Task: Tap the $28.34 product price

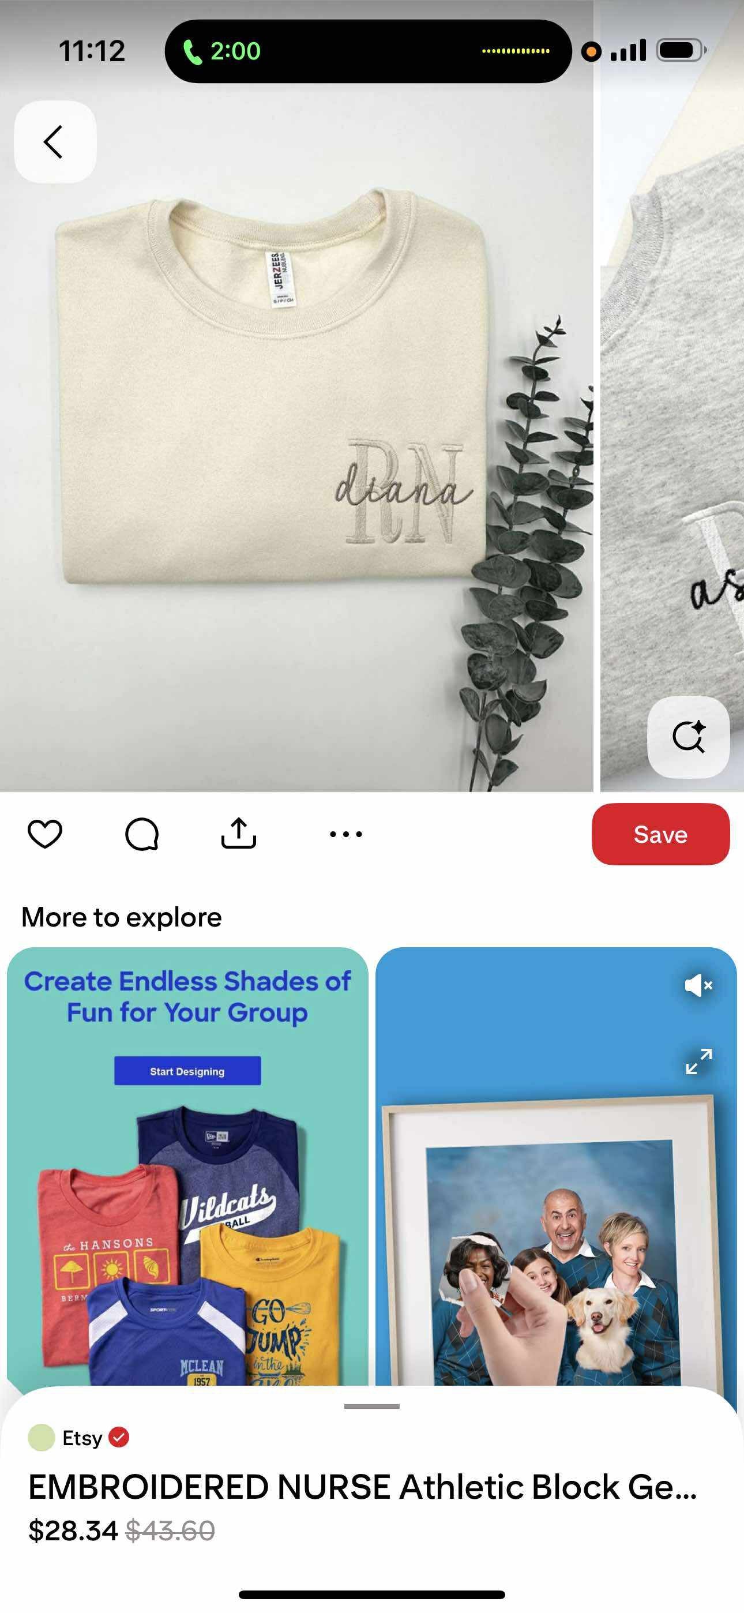Action: click(x=73, y=1531)
